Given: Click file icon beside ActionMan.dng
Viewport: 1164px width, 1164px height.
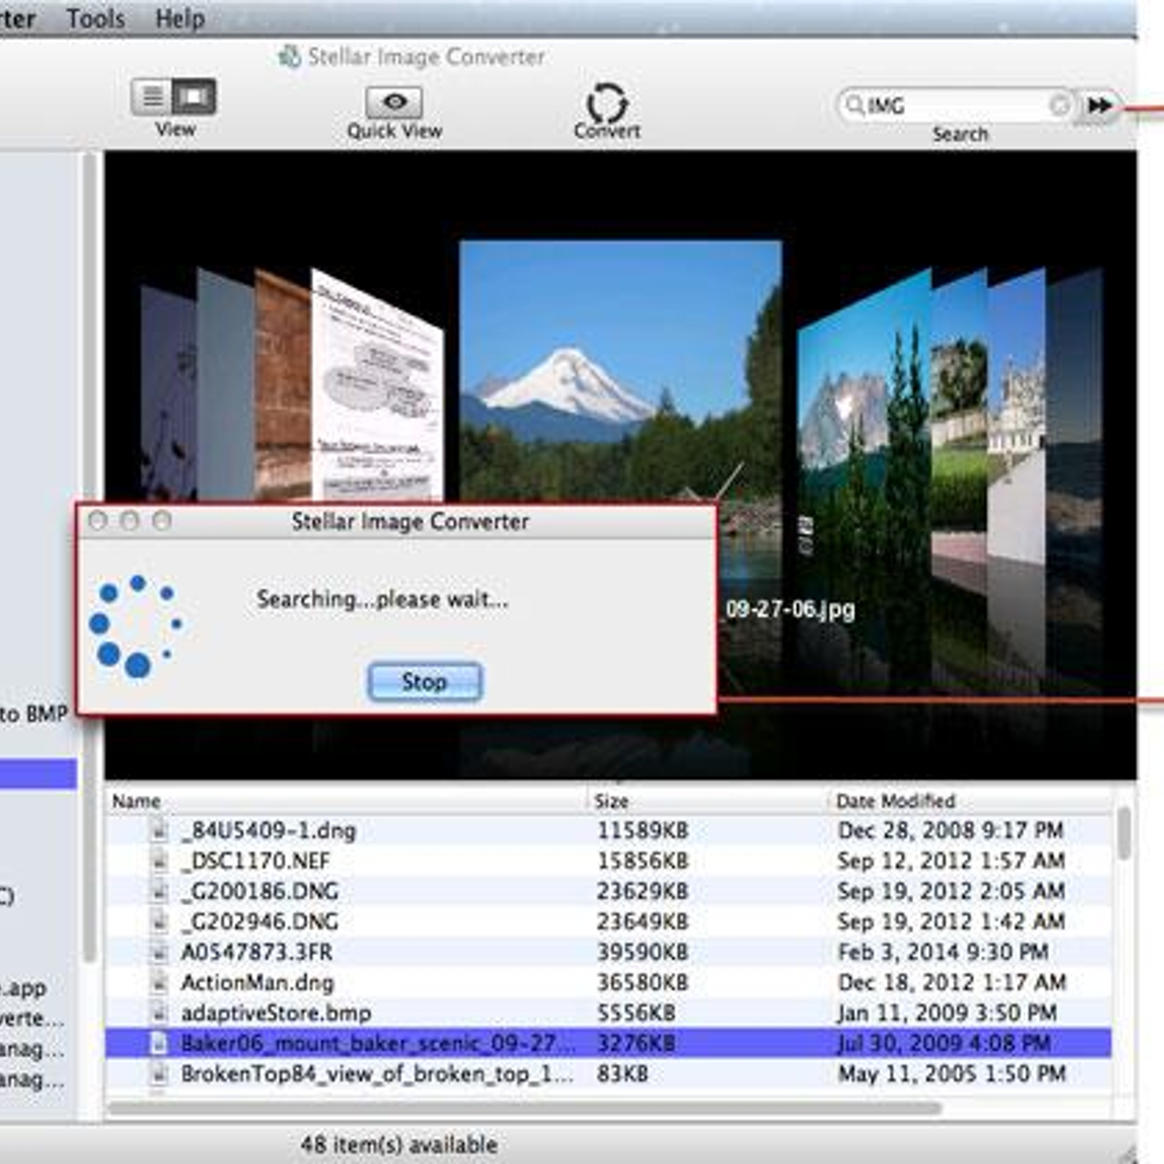Looking at the screenshot, I should click(x=159, y=983).
